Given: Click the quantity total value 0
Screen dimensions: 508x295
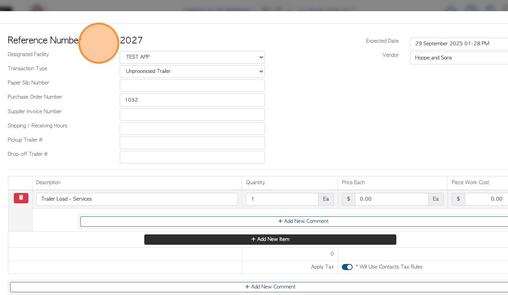Looking at the screenshot, I should (x=332, y=254).
